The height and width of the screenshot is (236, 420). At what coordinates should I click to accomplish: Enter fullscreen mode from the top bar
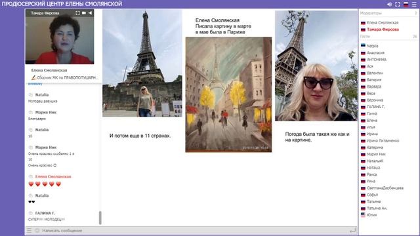coord(398,5)
